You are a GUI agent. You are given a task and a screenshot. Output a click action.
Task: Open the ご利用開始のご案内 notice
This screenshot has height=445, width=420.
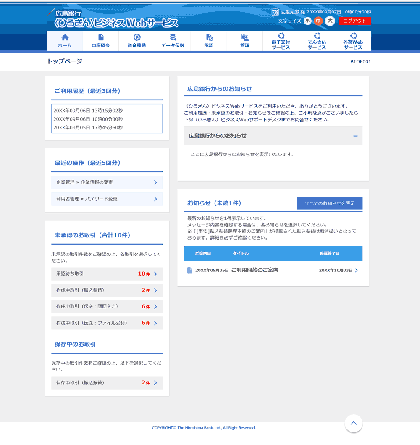coord(255,270)
